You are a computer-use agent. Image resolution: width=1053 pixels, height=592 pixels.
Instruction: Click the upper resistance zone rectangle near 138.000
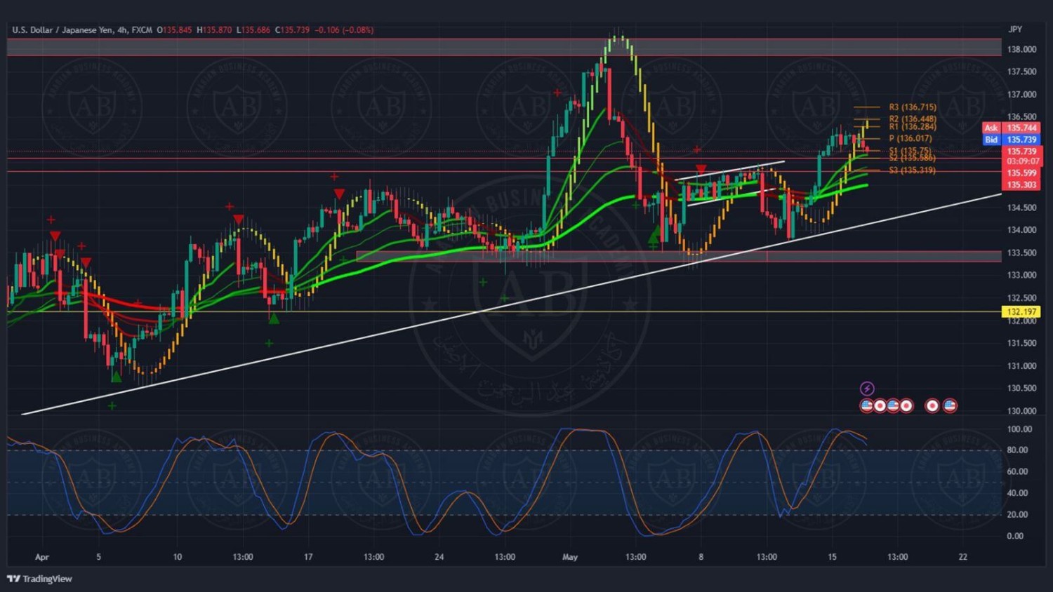click(504, 47)
